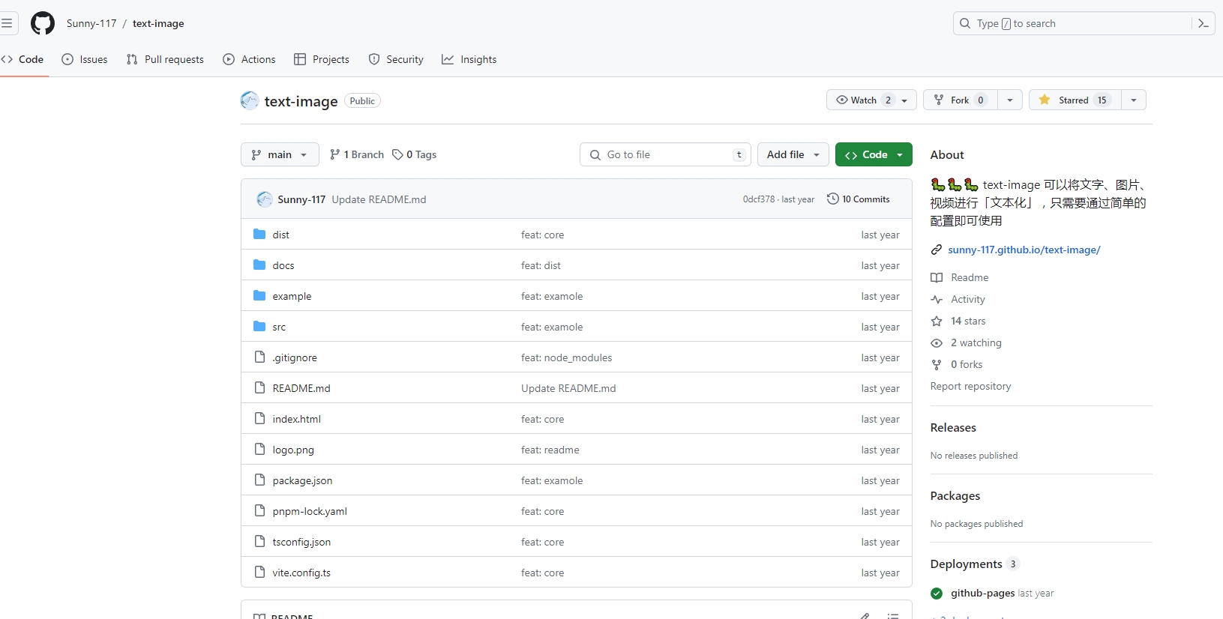Expand the fork options dropdown arrow
The height and width of the screenshot is (619, 1223).
pos(1010,100)
